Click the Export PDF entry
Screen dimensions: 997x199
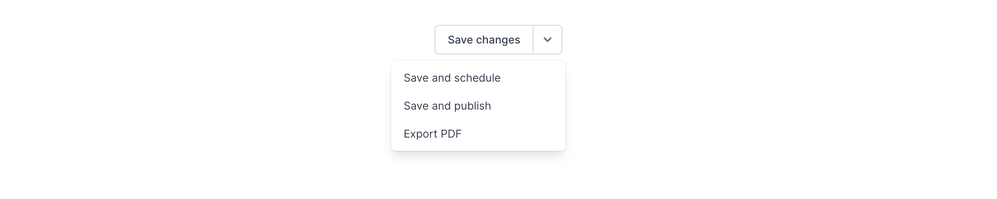click(x=432, y=134)
